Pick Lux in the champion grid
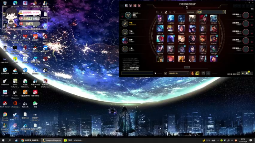The height and width of the screenshot is (143, 255). tap(181, 39)
